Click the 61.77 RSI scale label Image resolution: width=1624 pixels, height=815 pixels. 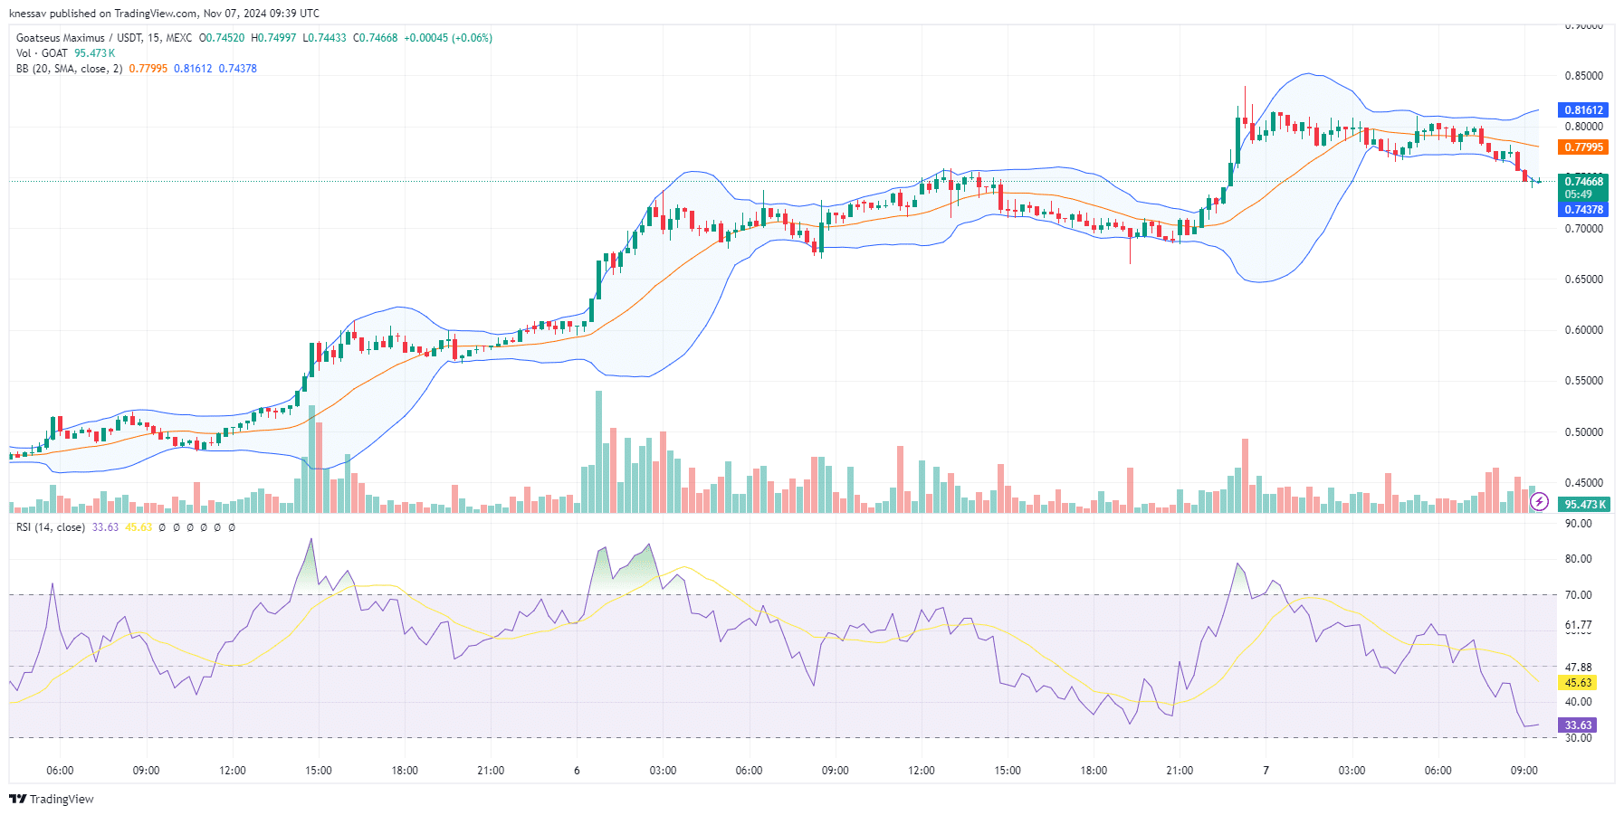[1578, 625]
